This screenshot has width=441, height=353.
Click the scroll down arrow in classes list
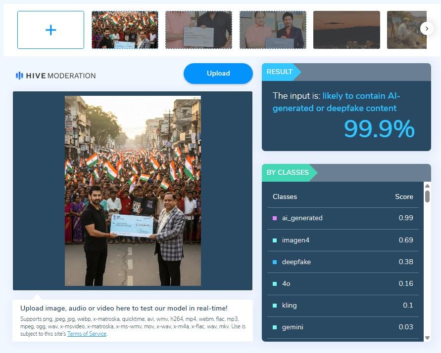tap(427, 338)
